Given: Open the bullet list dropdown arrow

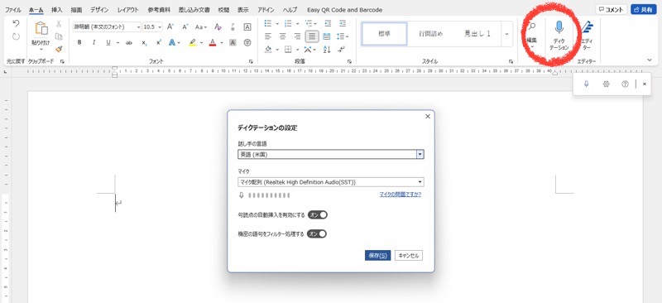Looking at the screenshot, I should (x=277, y=24).
